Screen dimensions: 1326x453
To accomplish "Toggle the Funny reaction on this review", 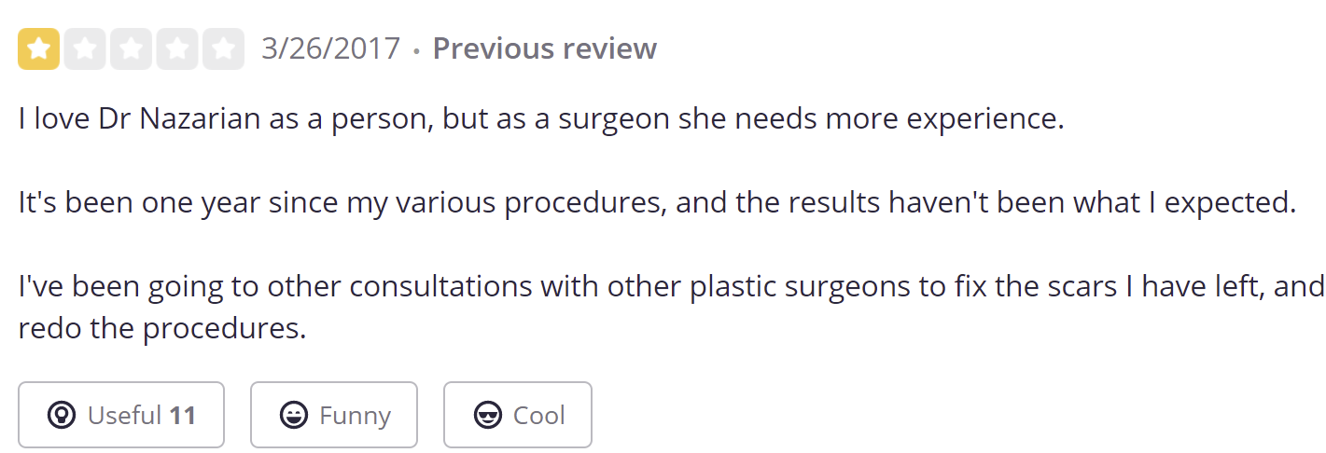I will pyautogui.click(x=334, y=415).
